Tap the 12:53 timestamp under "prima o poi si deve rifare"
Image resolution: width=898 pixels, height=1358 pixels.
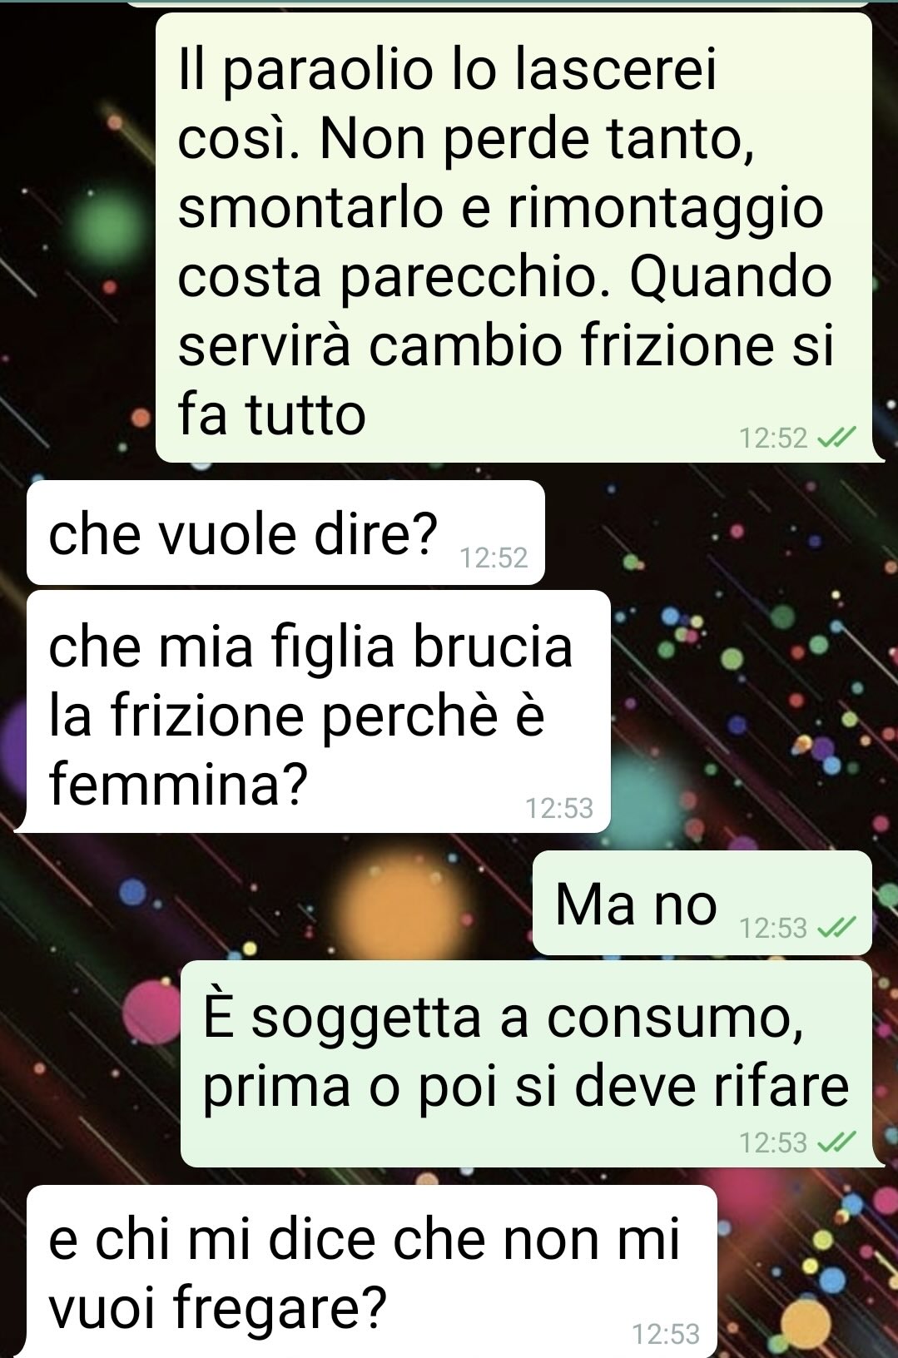click(774, 1142)
